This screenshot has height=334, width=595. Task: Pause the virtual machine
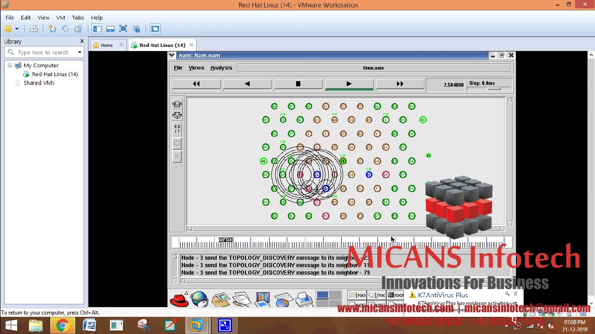[8, 29]
